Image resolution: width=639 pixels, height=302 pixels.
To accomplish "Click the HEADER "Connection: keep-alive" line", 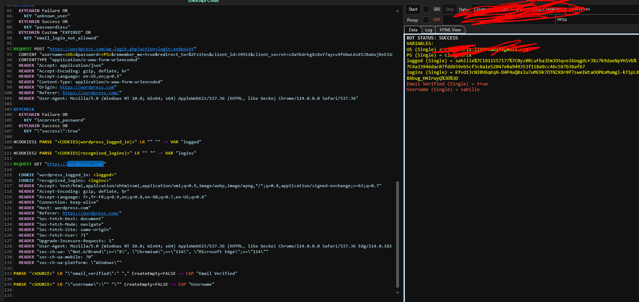I will click(61, 202).
